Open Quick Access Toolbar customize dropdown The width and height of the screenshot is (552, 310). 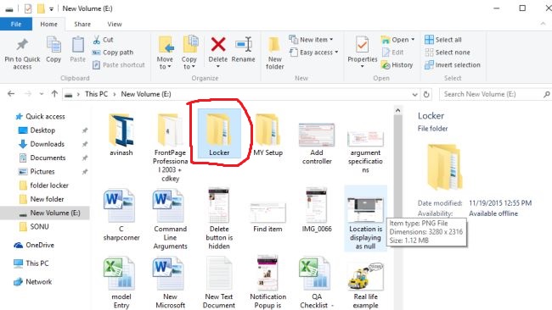(x=52, y=8)
